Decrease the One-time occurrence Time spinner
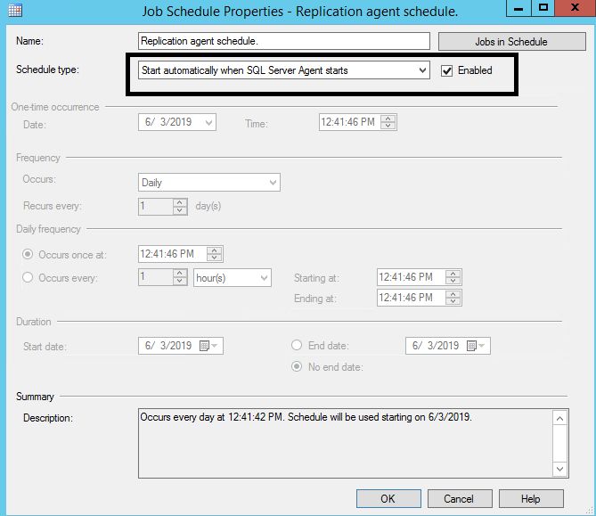Viewport: 596px width, 516px height. [388, 127]
